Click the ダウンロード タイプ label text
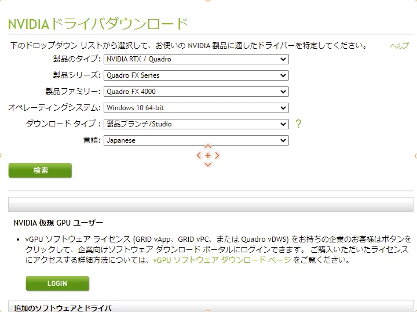Screen dimensions: 417x312 coord(63,124)
